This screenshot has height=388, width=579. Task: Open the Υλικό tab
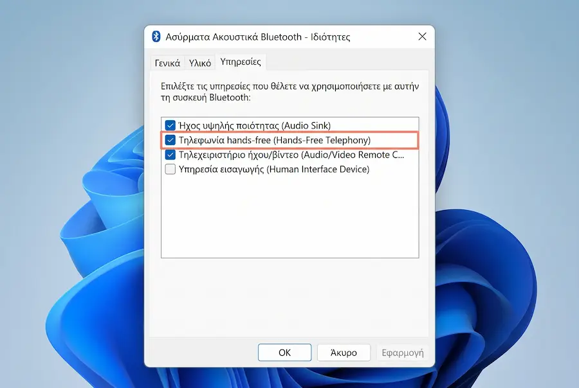click(x=200, y=63)
